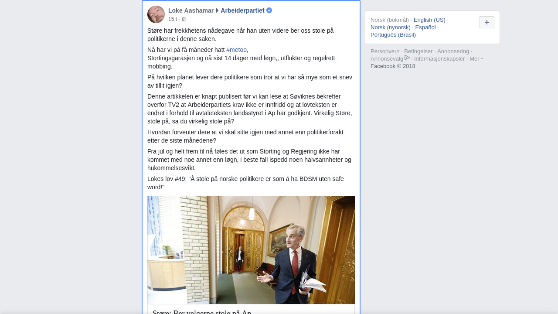Open the article photo of Støre

point(251,250)
